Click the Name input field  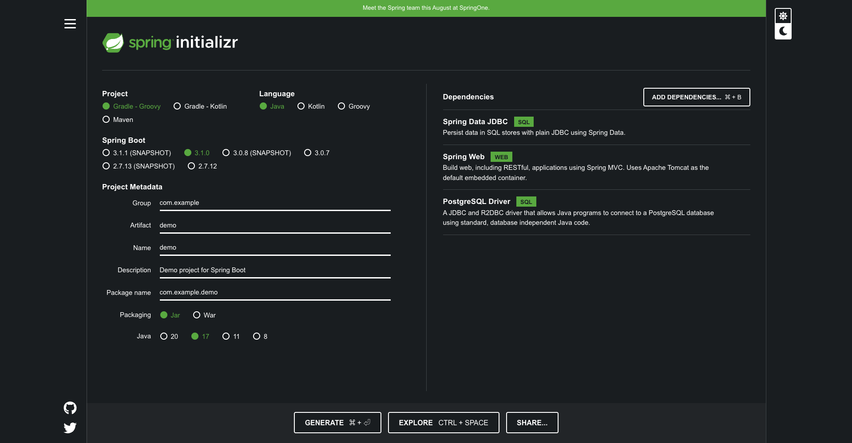[x=275, y=248]
